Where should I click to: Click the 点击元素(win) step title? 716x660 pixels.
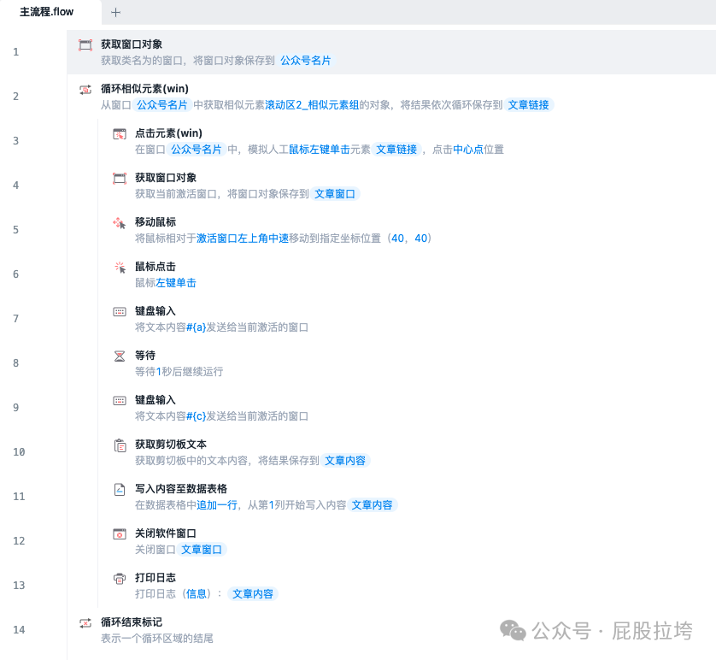click(x=168, y=133)
